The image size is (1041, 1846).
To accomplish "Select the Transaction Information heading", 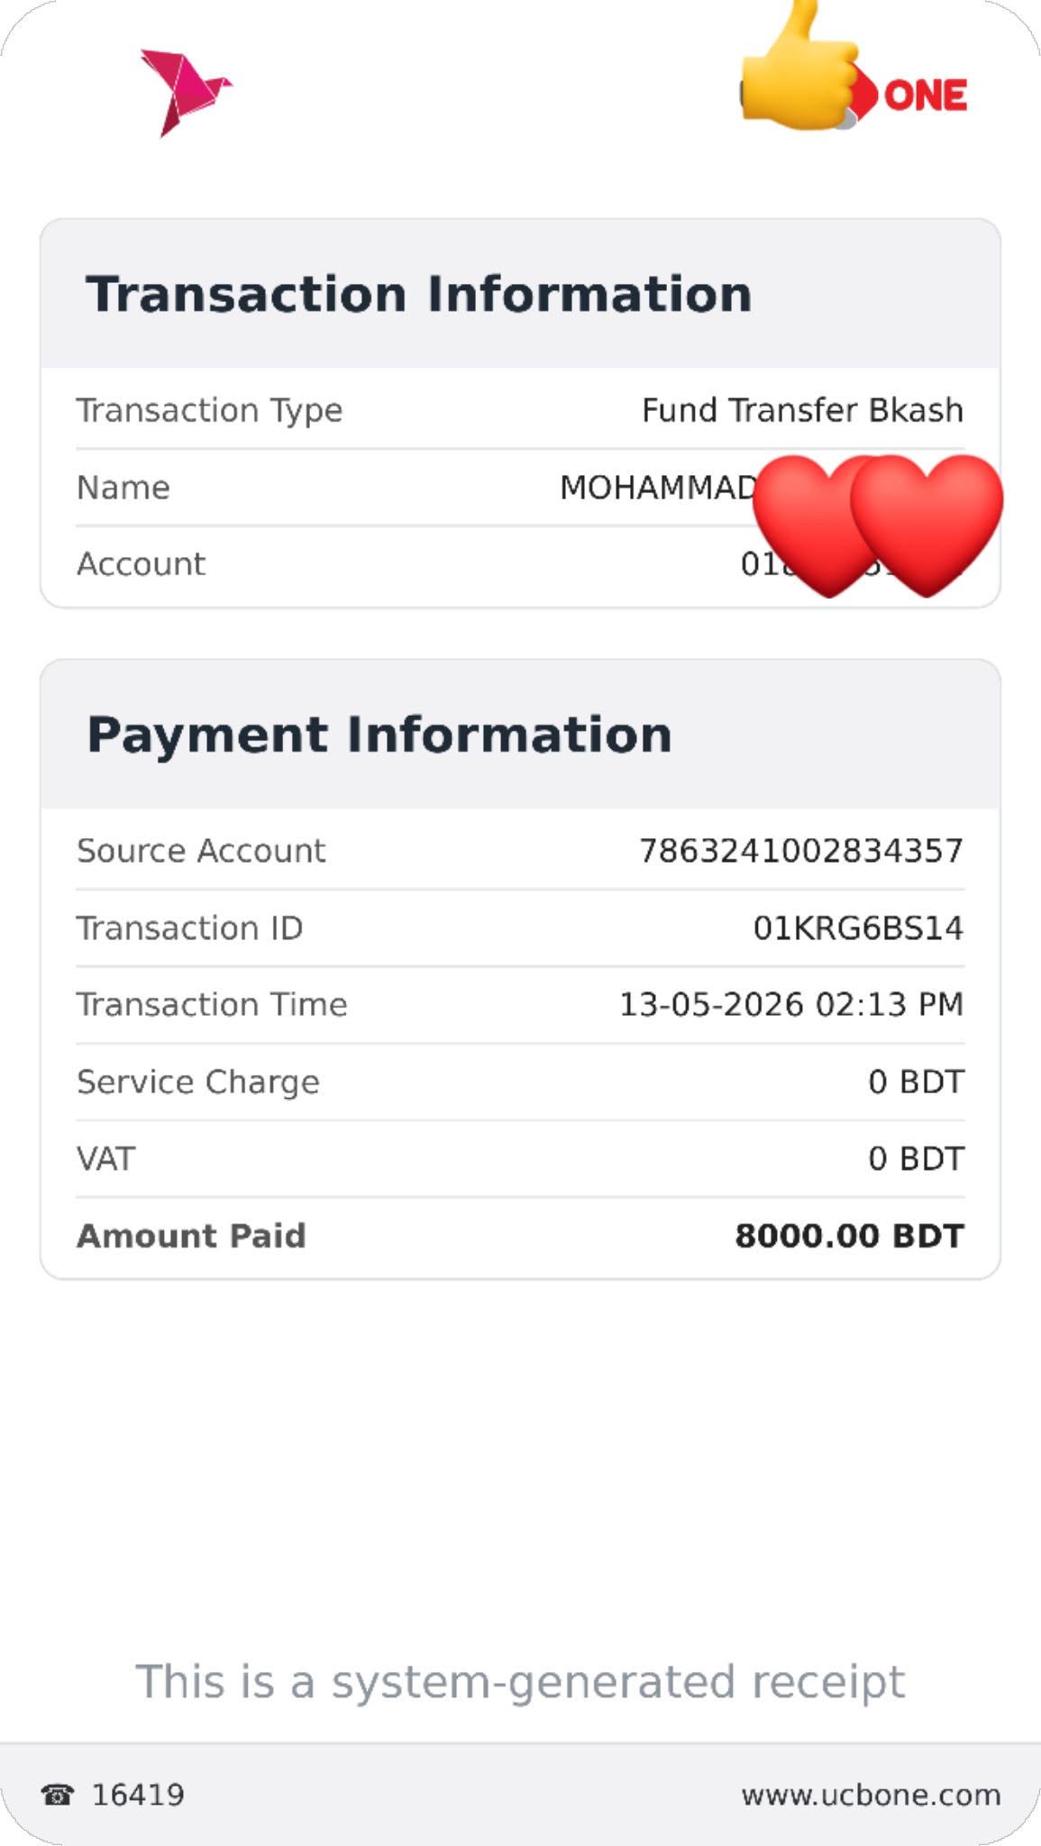I will point(419,294).
